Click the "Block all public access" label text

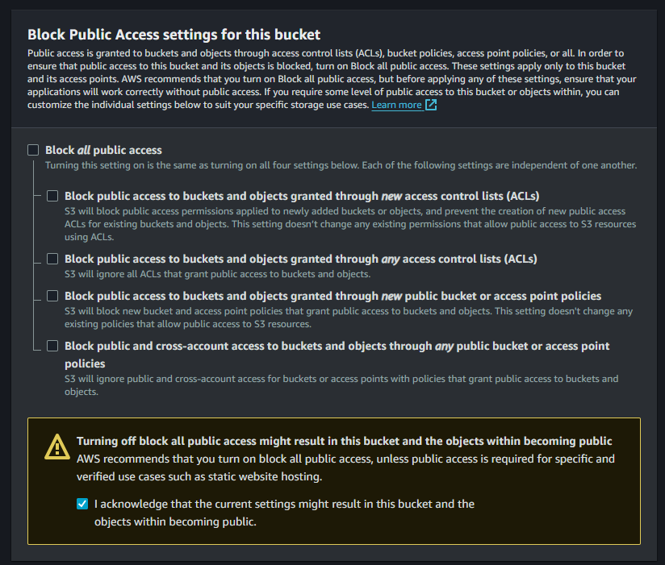(x=103, y=150)
